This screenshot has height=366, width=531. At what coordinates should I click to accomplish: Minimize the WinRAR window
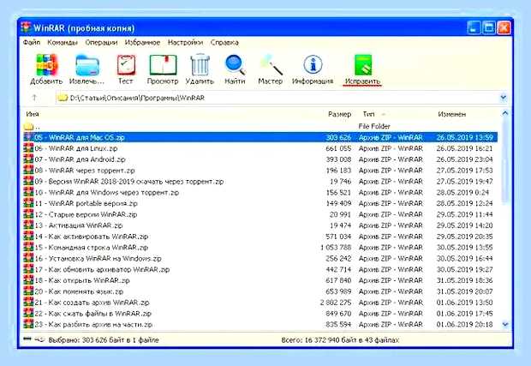pos(474,27)
